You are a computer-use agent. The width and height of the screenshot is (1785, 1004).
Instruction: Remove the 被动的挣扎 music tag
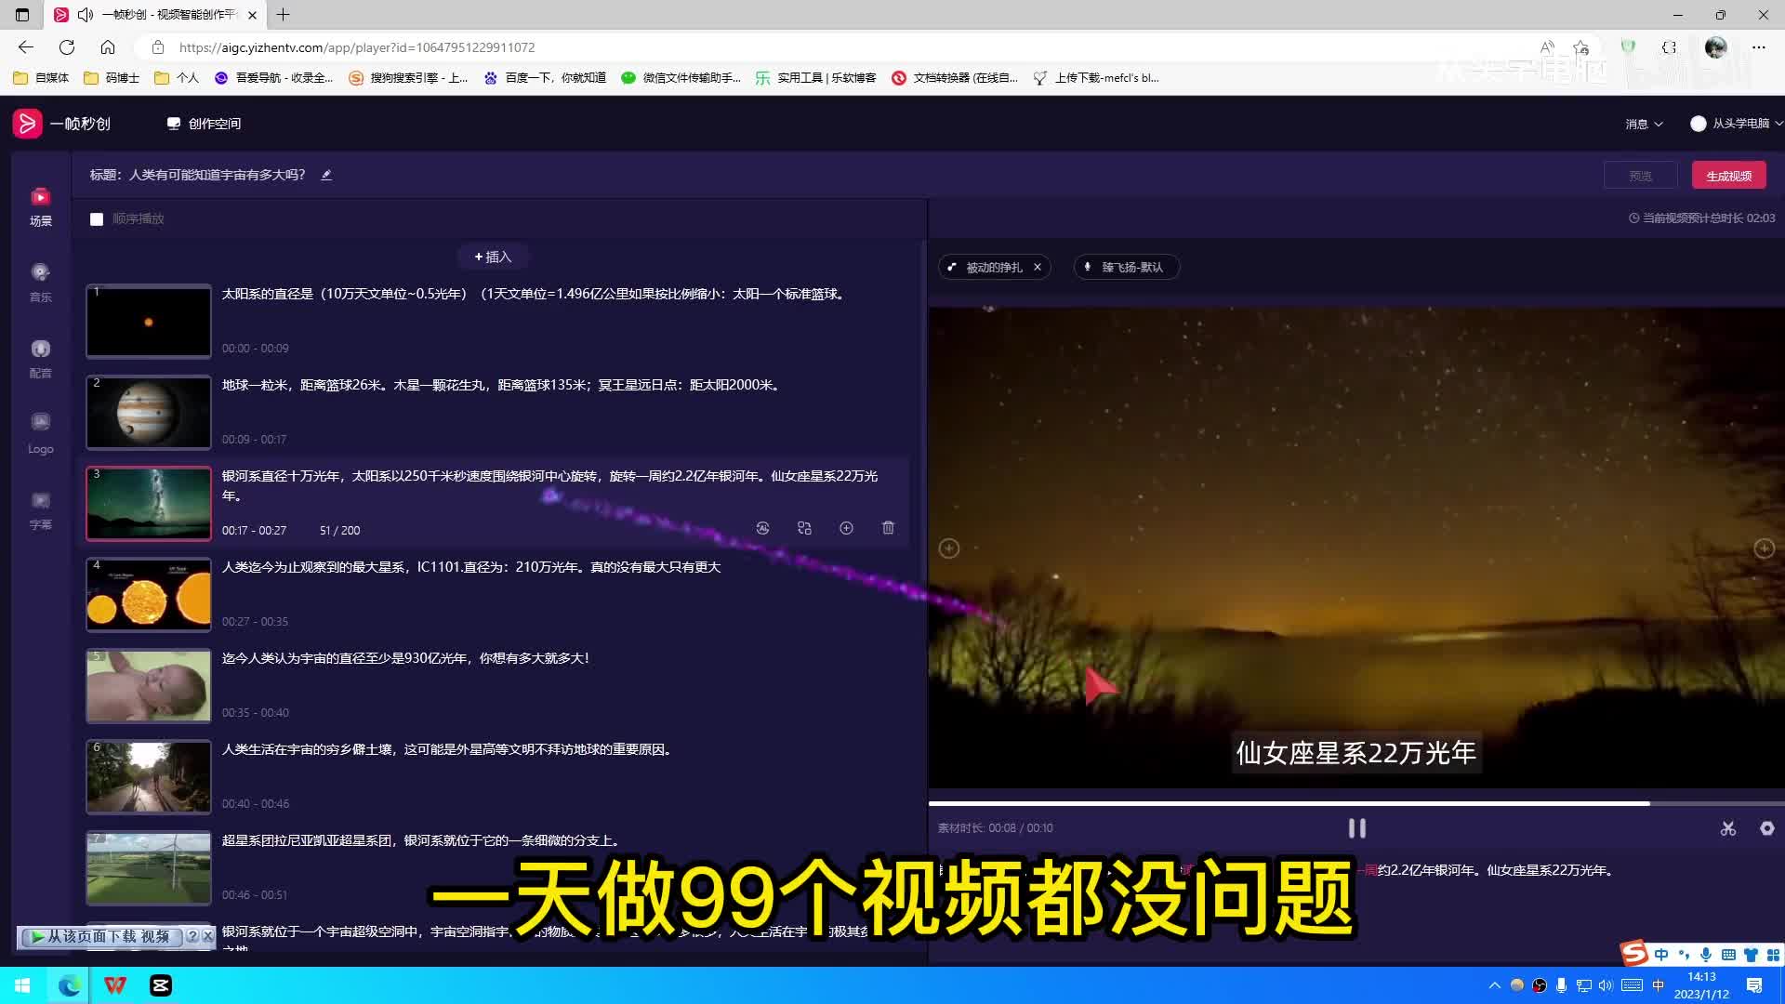coord(1038,267)
